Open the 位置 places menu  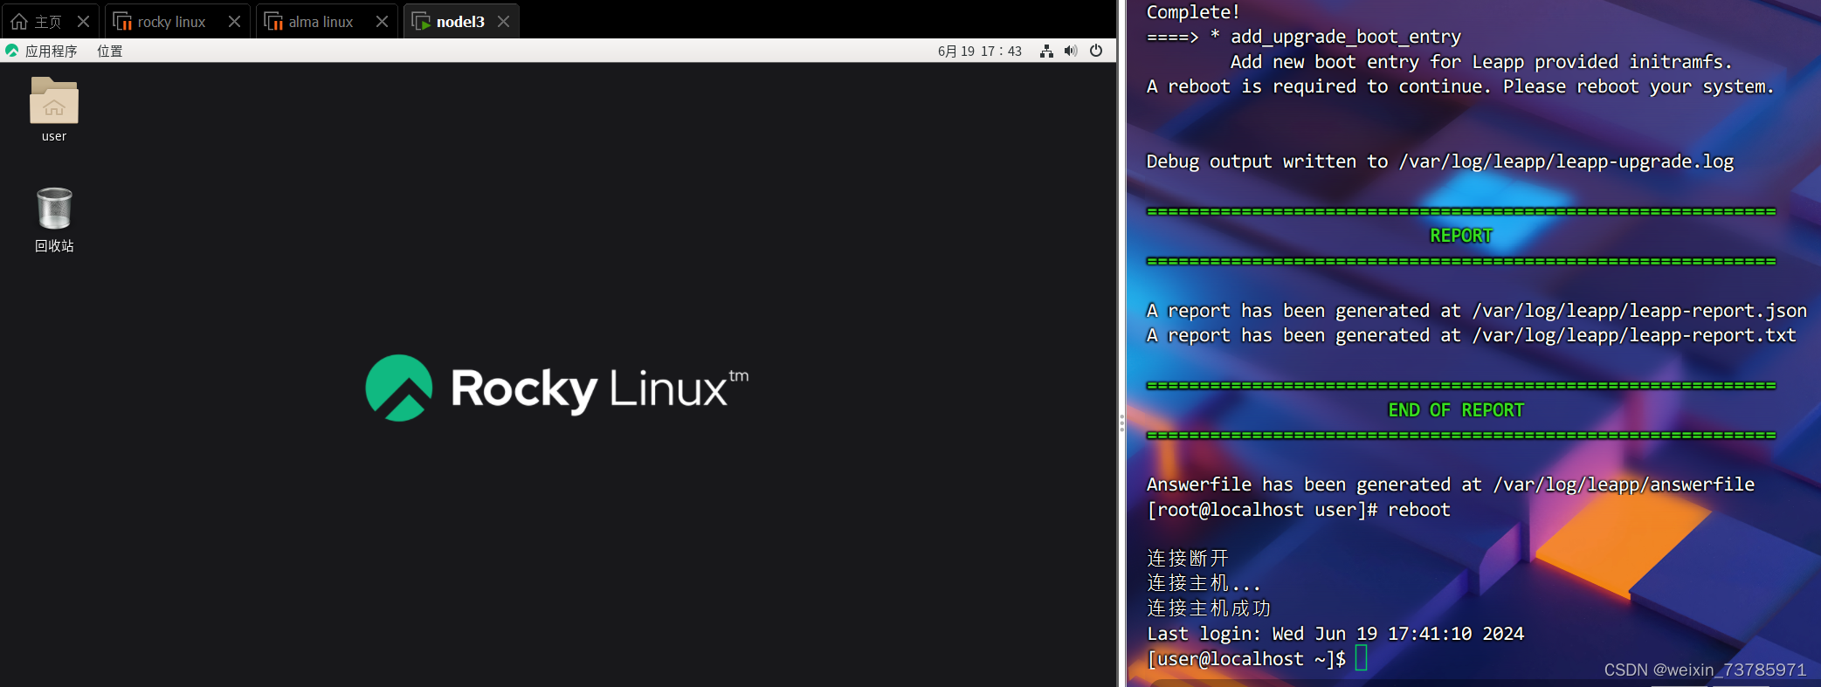(110, 52)
